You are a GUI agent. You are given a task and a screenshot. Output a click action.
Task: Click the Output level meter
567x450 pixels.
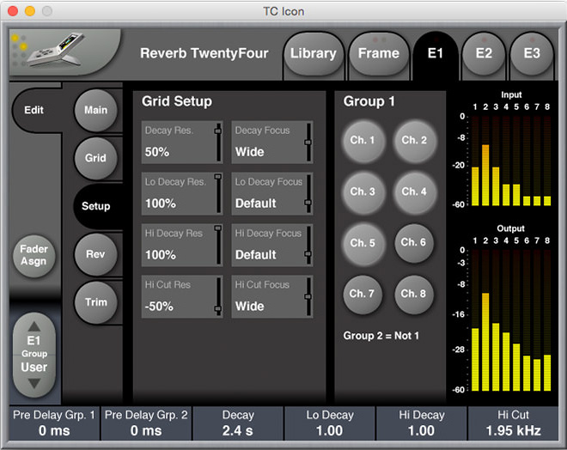[511, 320]
